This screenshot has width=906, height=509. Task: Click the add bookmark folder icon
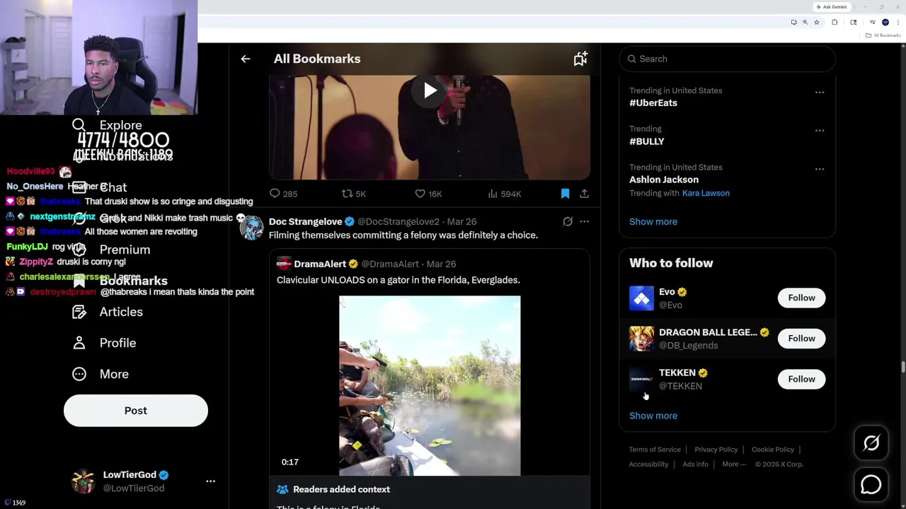pos(580,59)
